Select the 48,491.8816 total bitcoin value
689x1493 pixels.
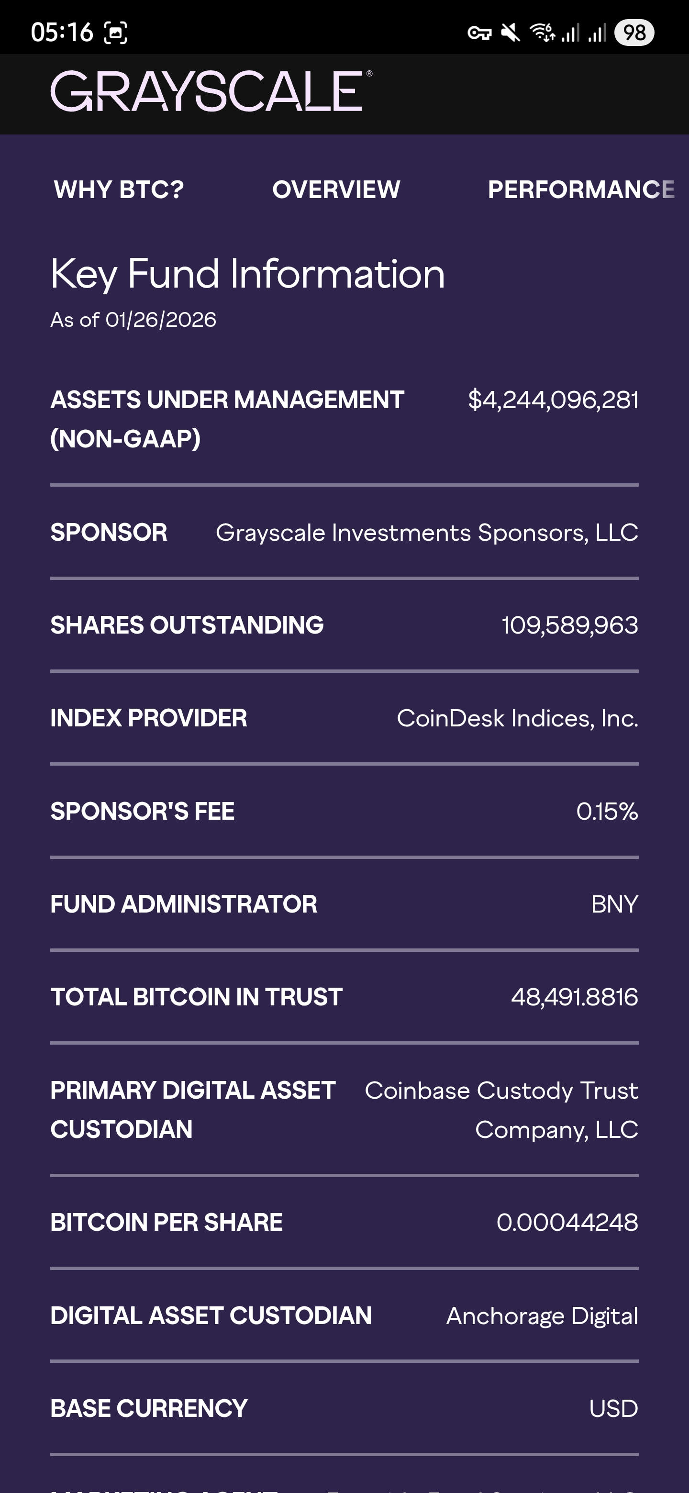[574, 997]
